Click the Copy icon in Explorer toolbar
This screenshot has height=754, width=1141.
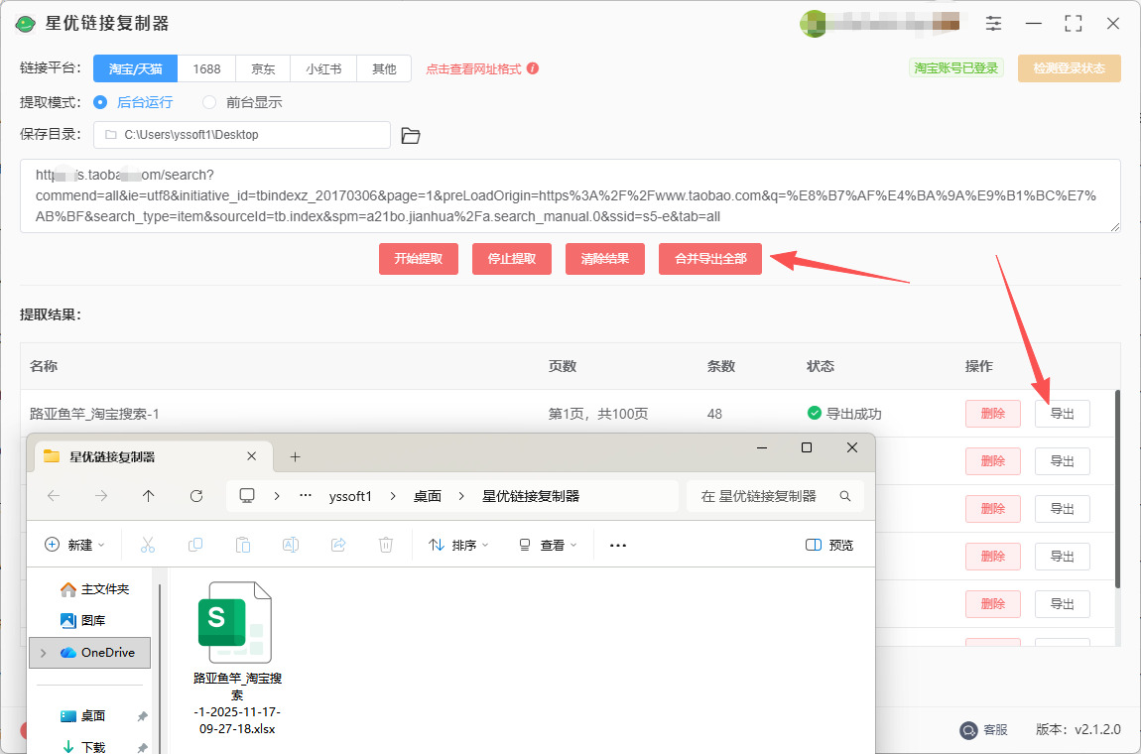click(x=195, y=545)
